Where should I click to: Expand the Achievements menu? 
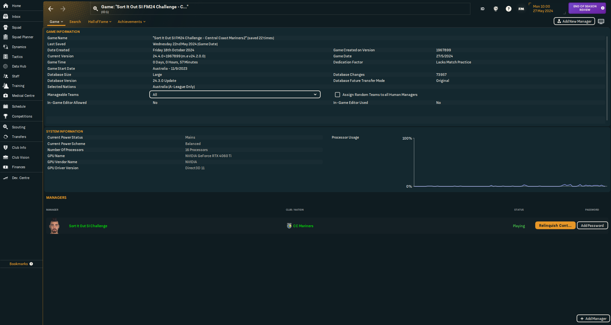pyautogui.click(x=131, y=22)
